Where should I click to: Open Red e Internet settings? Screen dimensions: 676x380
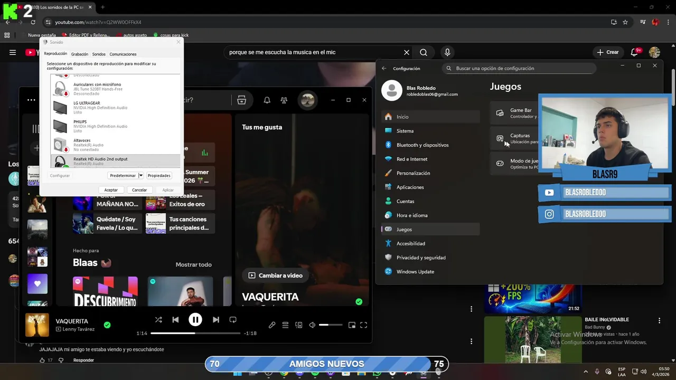click(430, 159)
